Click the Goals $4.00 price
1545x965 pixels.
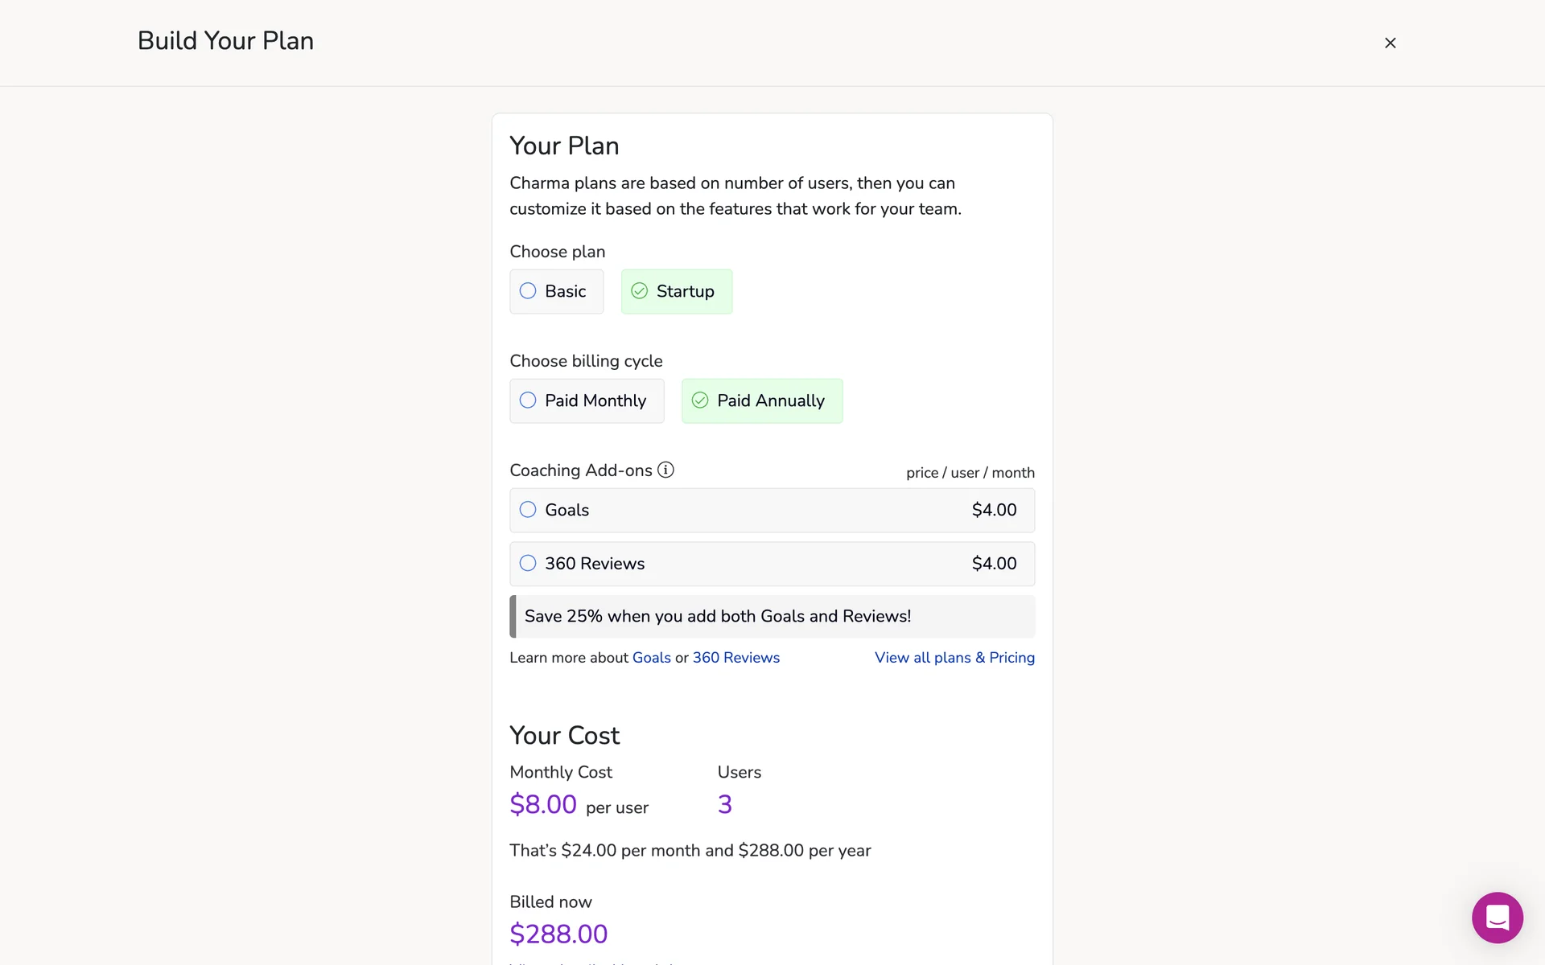[994, 510]
